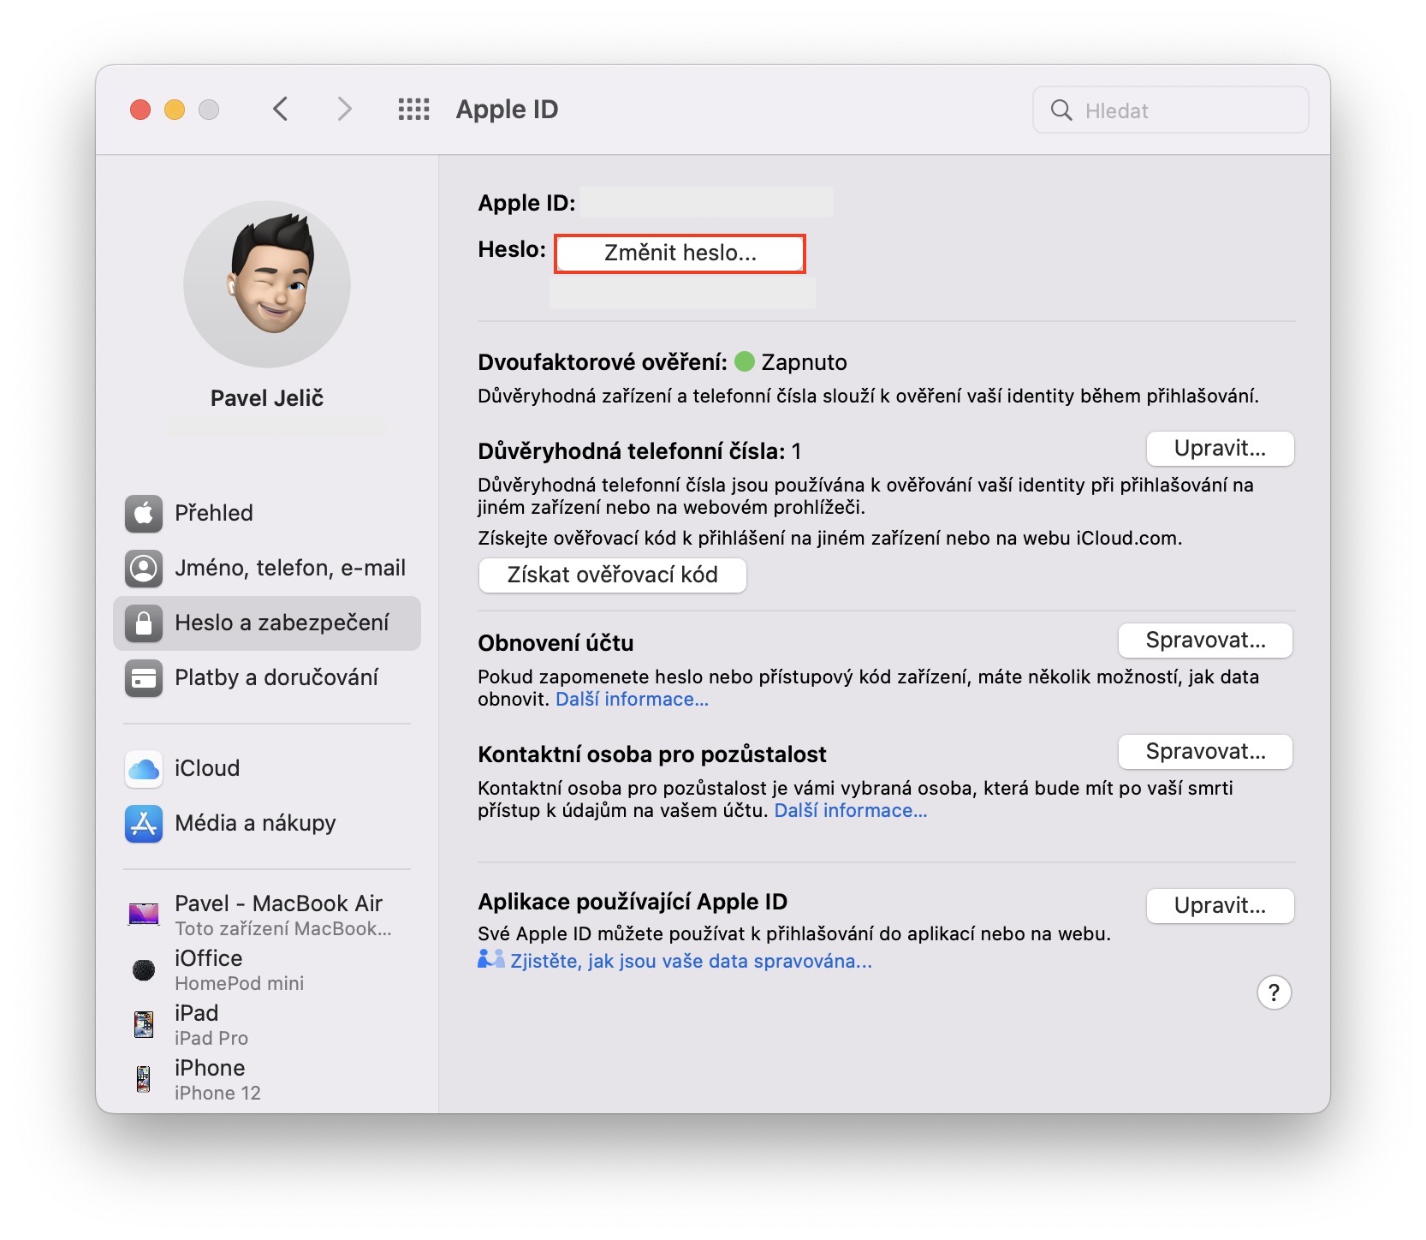The image size is (1426, 1240).
Task: Click the Dvoufaktorové ověření heading
Action: (x=603, y=362)
